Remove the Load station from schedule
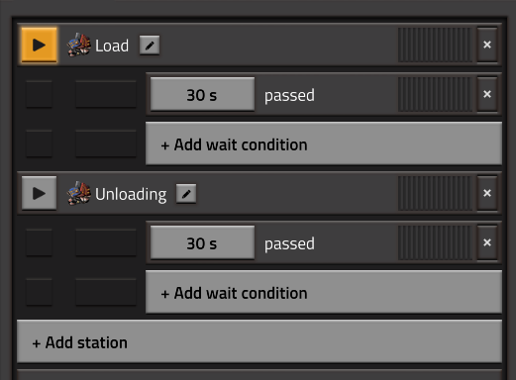This screenshot has width=516, height=380. (x=487, y=45)
